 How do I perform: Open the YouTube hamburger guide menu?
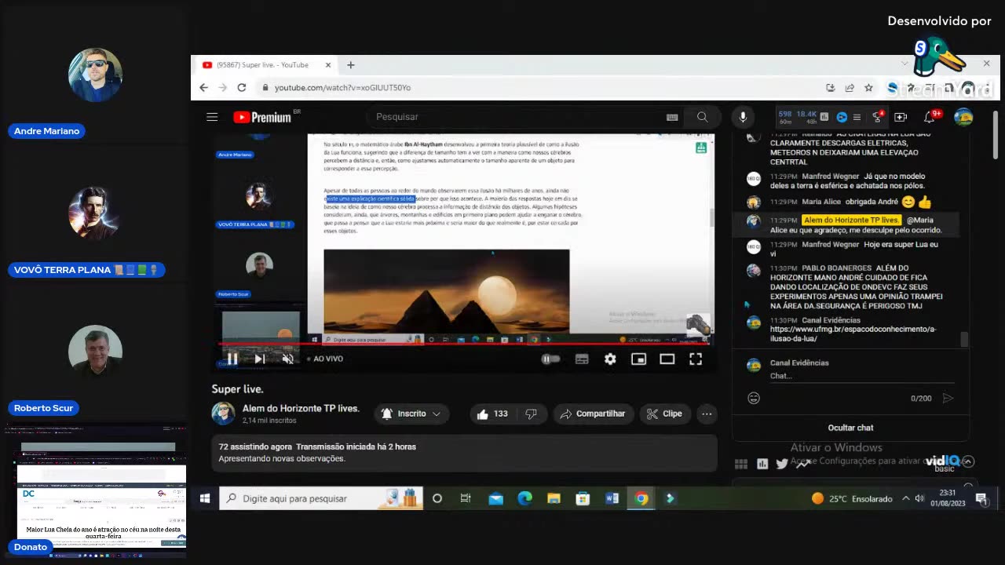click(x=212, y=117)
